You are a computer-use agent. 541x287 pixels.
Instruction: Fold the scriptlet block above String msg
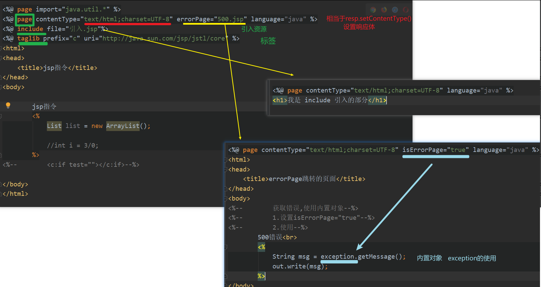tap(226, 247)
